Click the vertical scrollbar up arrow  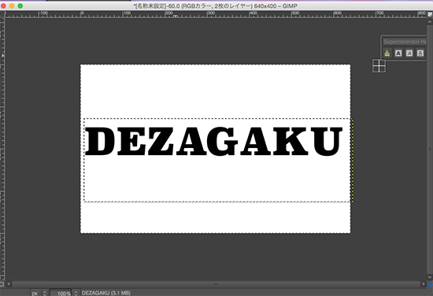(430, 21)
